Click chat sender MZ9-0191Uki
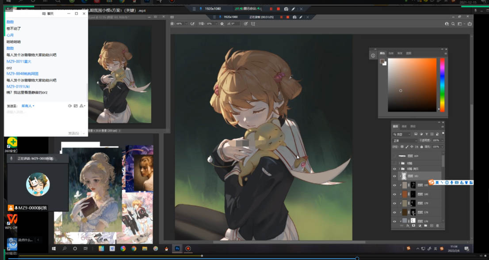 [18, 87]
